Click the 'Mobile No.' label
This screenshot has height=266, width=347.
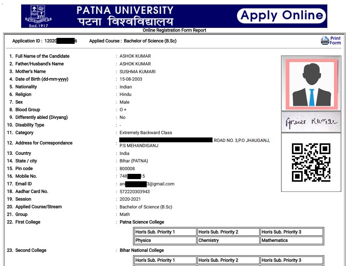(x=26, y=176)
